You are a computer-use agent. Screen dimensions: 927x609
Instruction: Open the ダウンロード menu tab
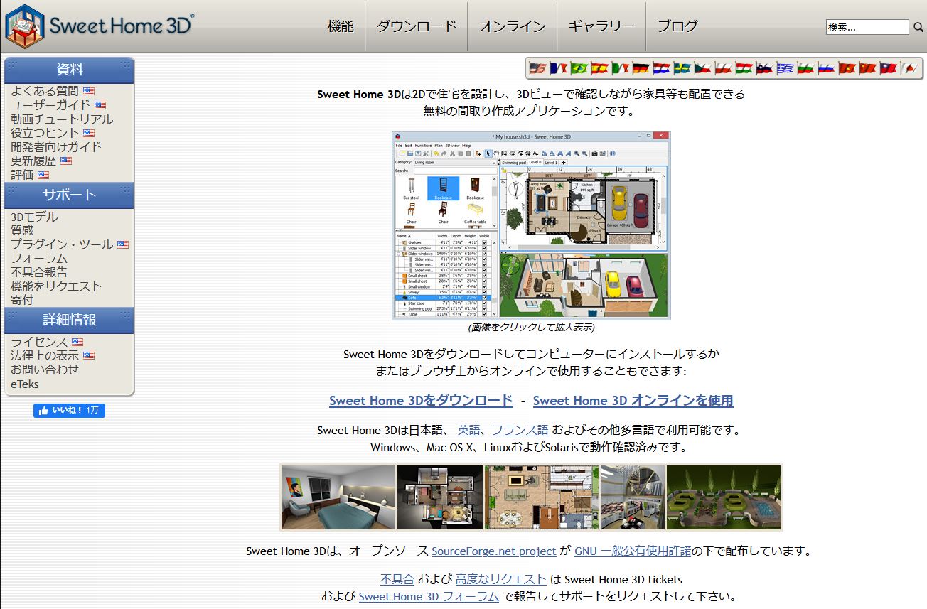416,26
